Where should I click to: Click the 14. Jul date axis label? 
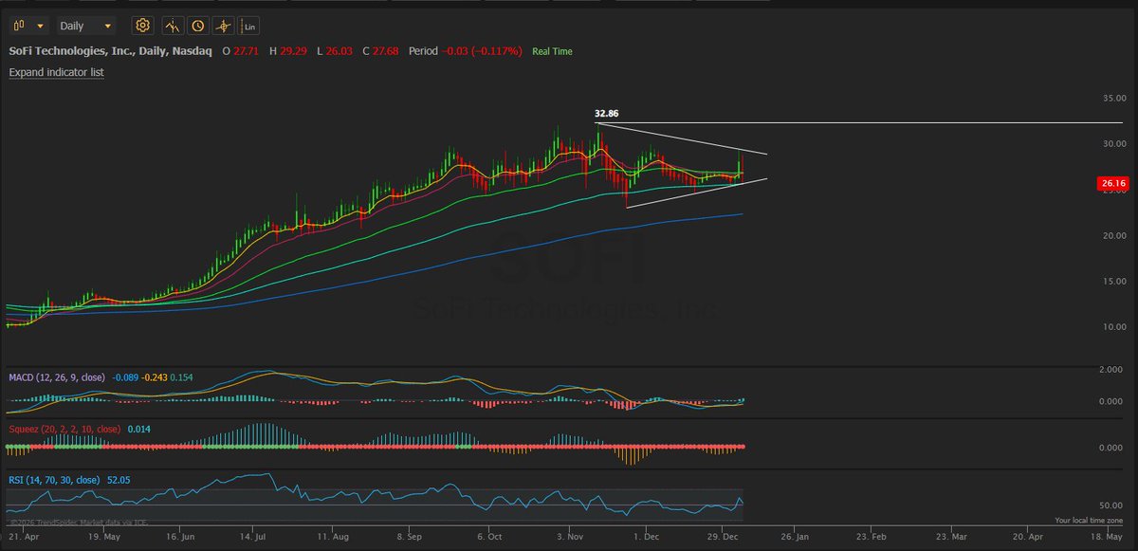(254, 536)
